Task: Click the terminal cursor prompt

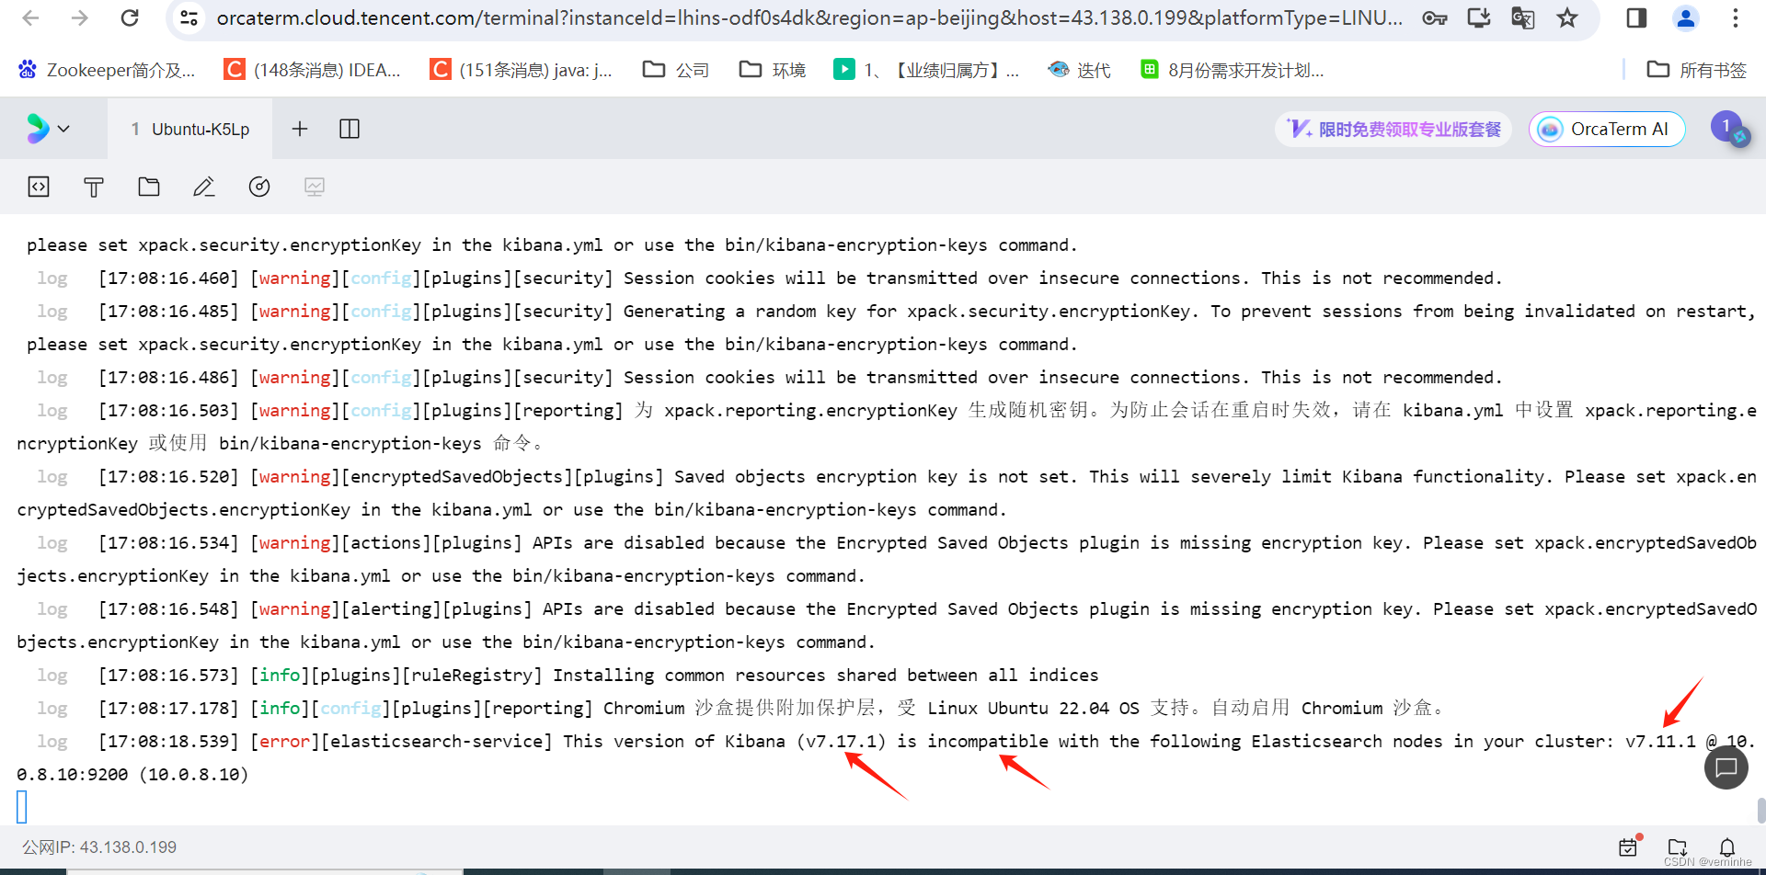Action: (x=22, y=807)
